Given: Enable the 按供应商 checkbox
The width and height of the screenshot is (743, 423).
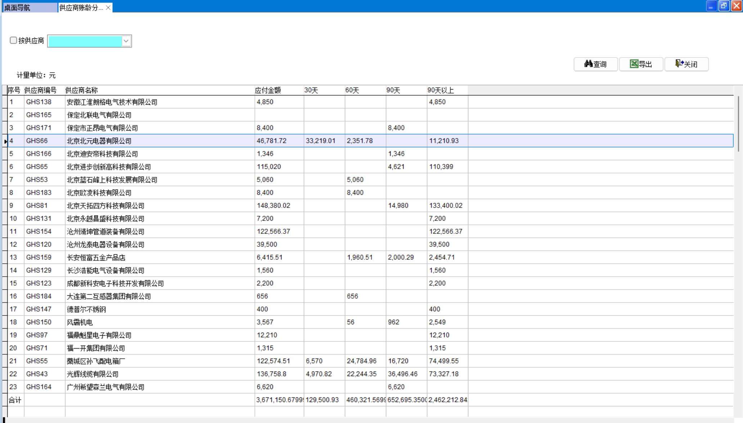Looking at the screenshot, I should click(13, 40).
